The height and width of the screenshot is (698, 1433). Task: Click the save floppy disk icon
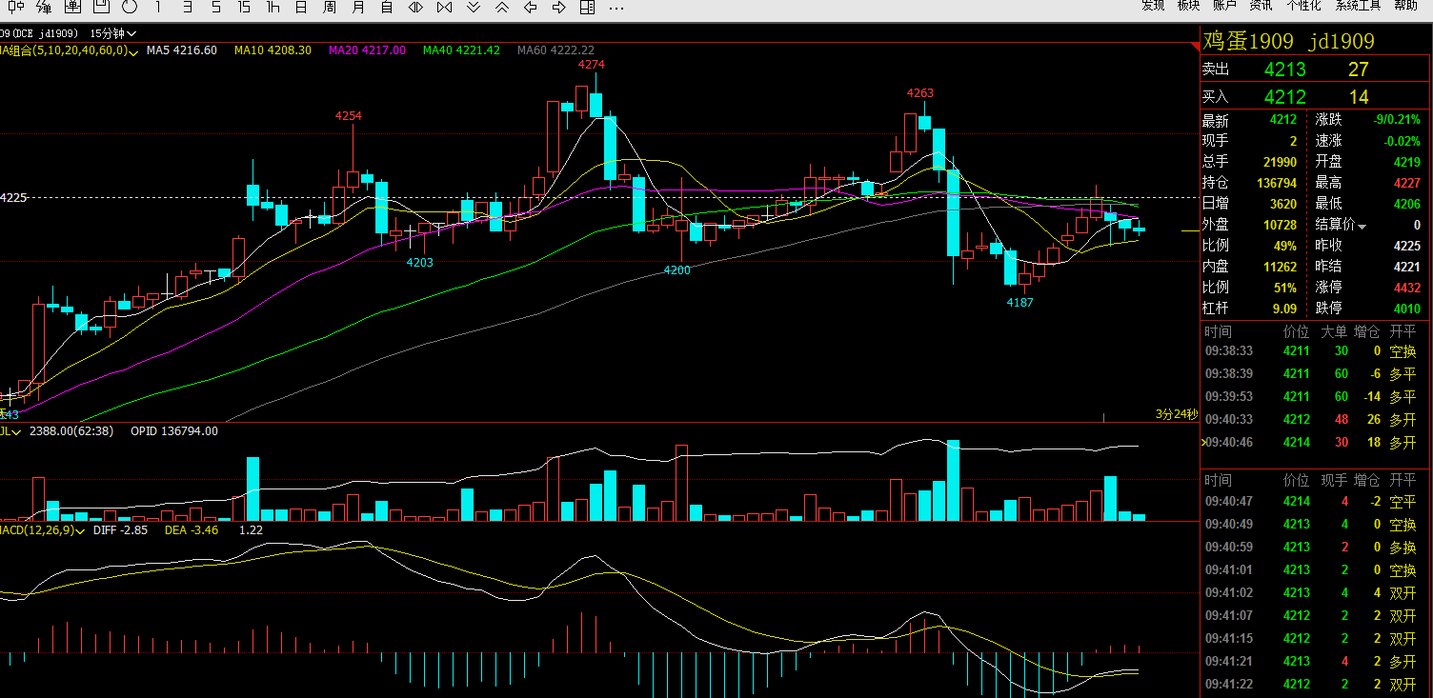point(101,7)
